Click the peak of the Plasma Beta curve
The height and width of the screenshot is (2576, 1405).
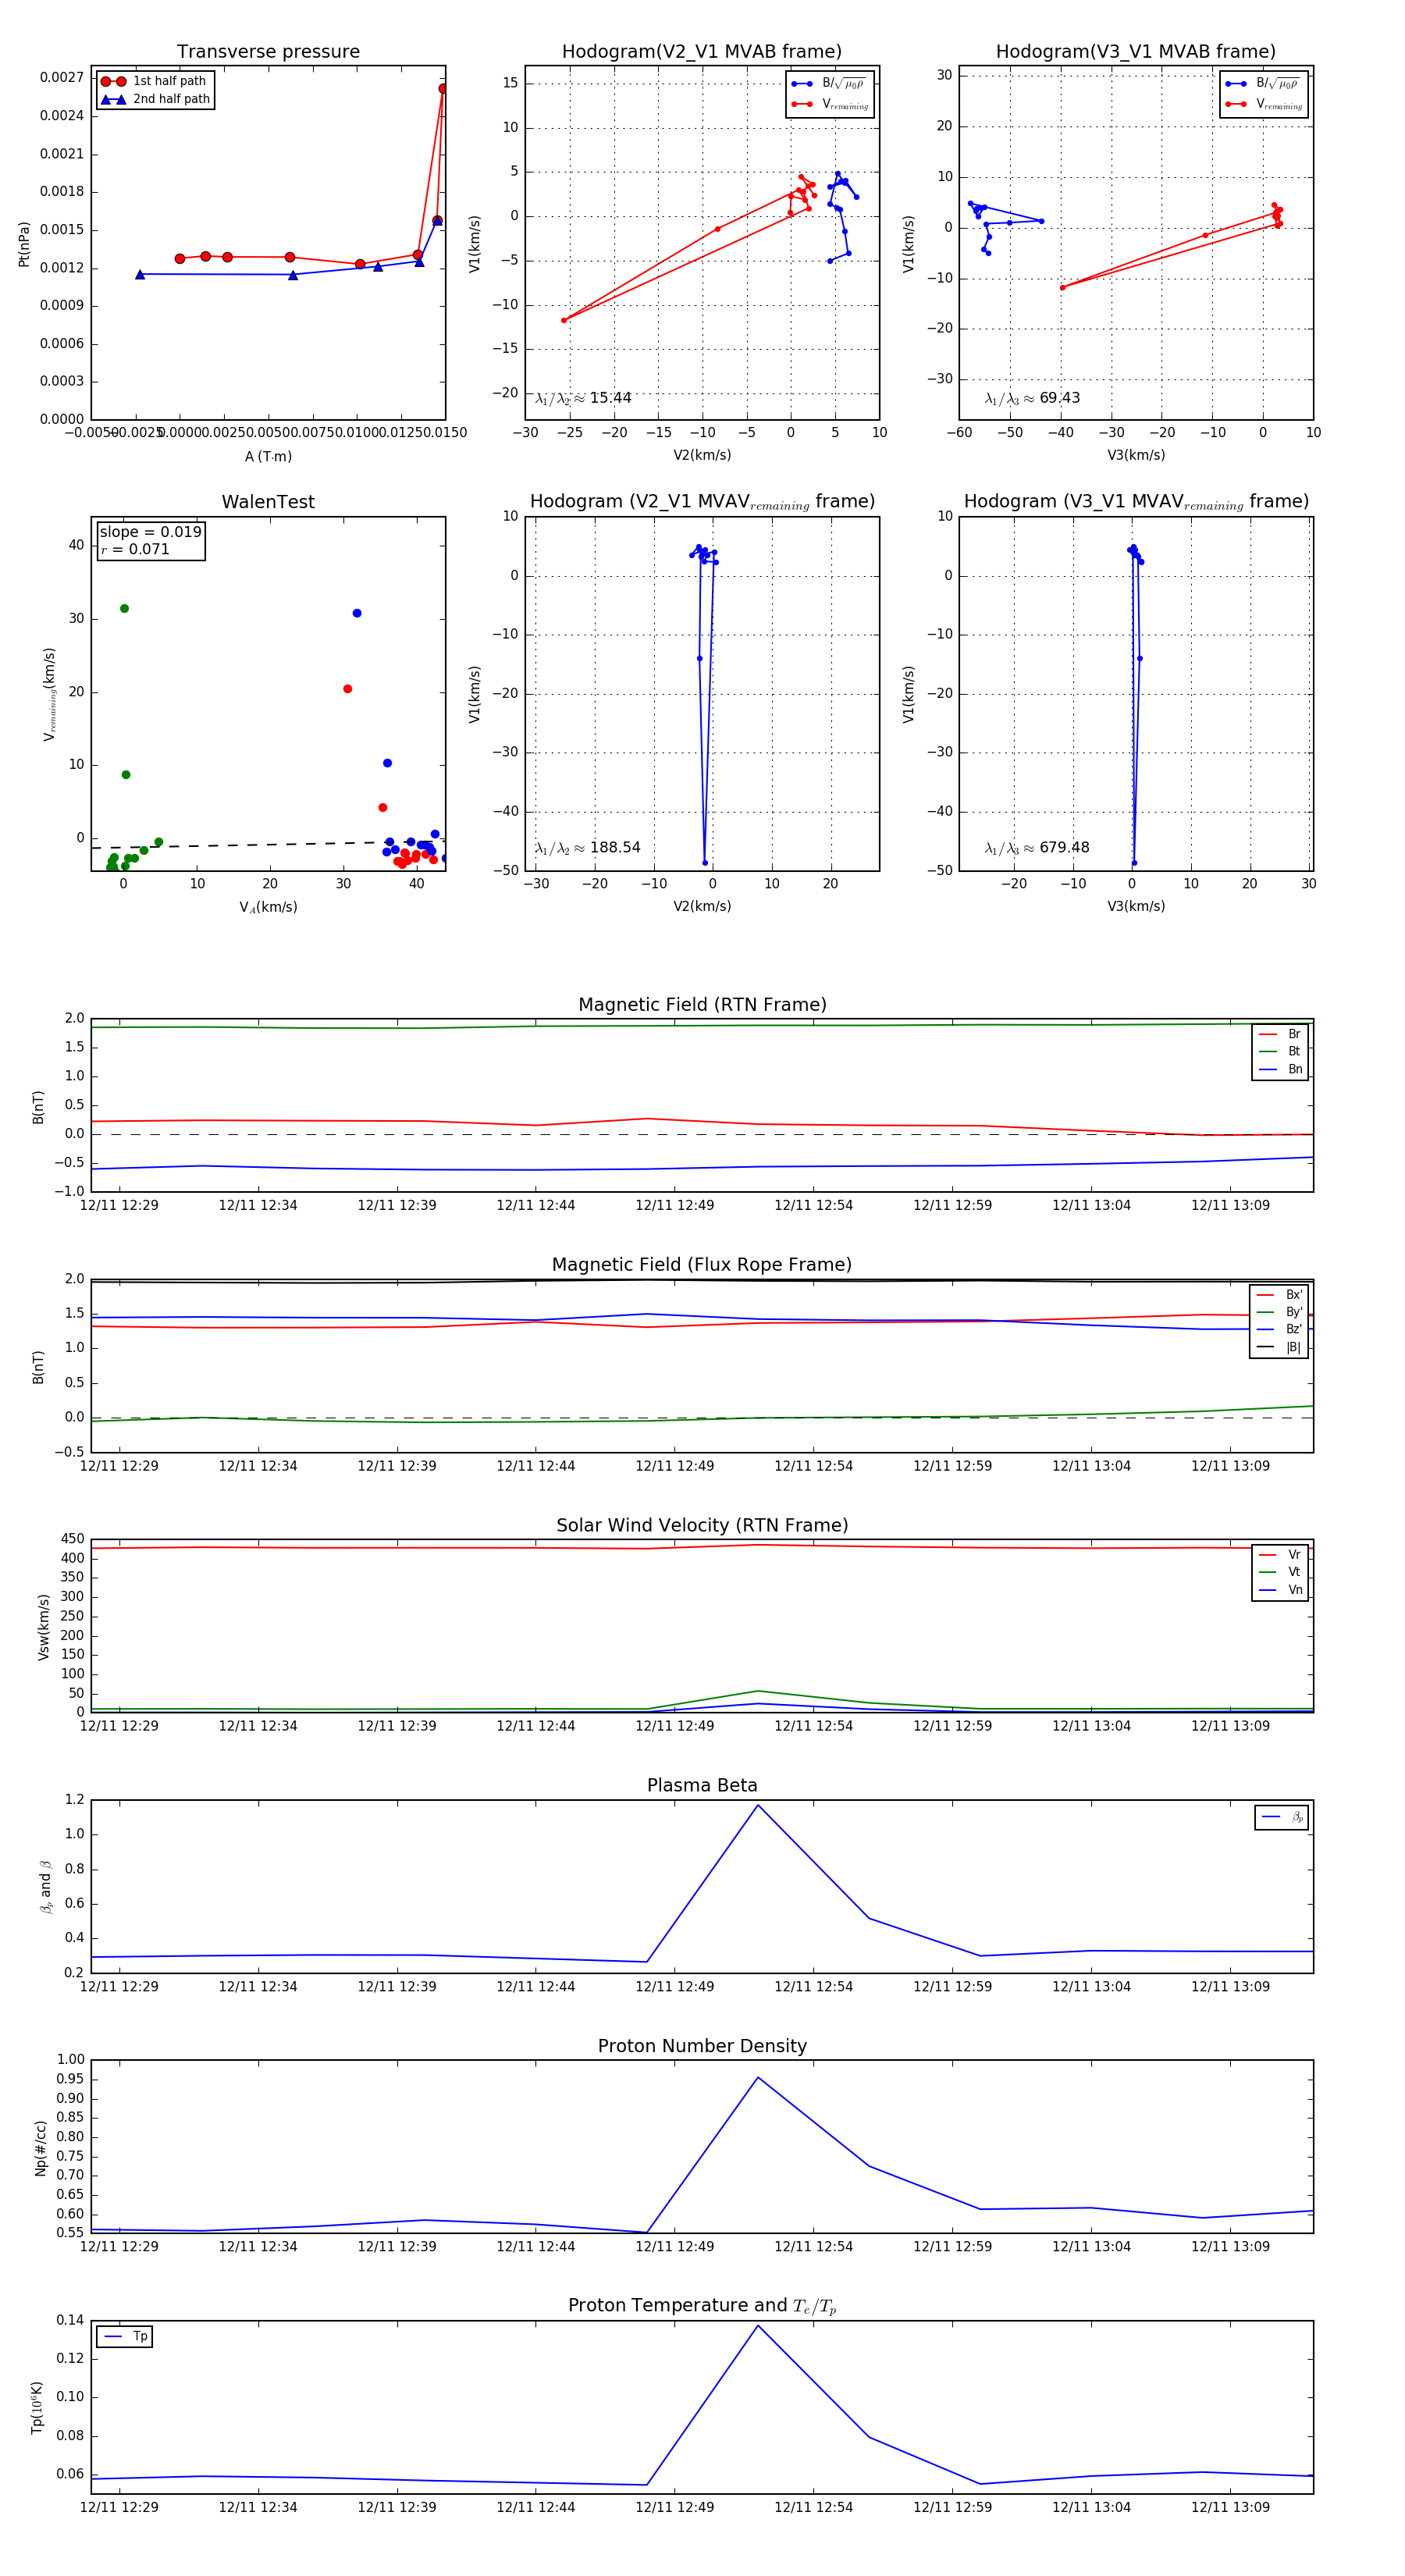[x=758, y=1805]
